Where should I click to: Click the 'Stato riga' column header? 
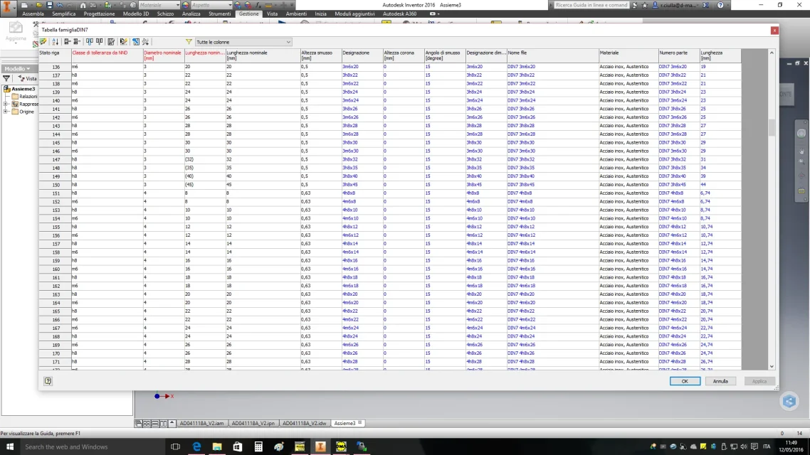click(55, 55)
